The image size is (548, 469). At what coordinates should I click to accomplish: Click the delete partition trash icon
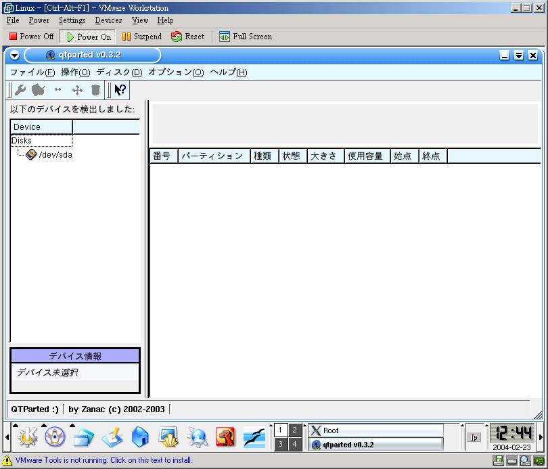[95, 90]
